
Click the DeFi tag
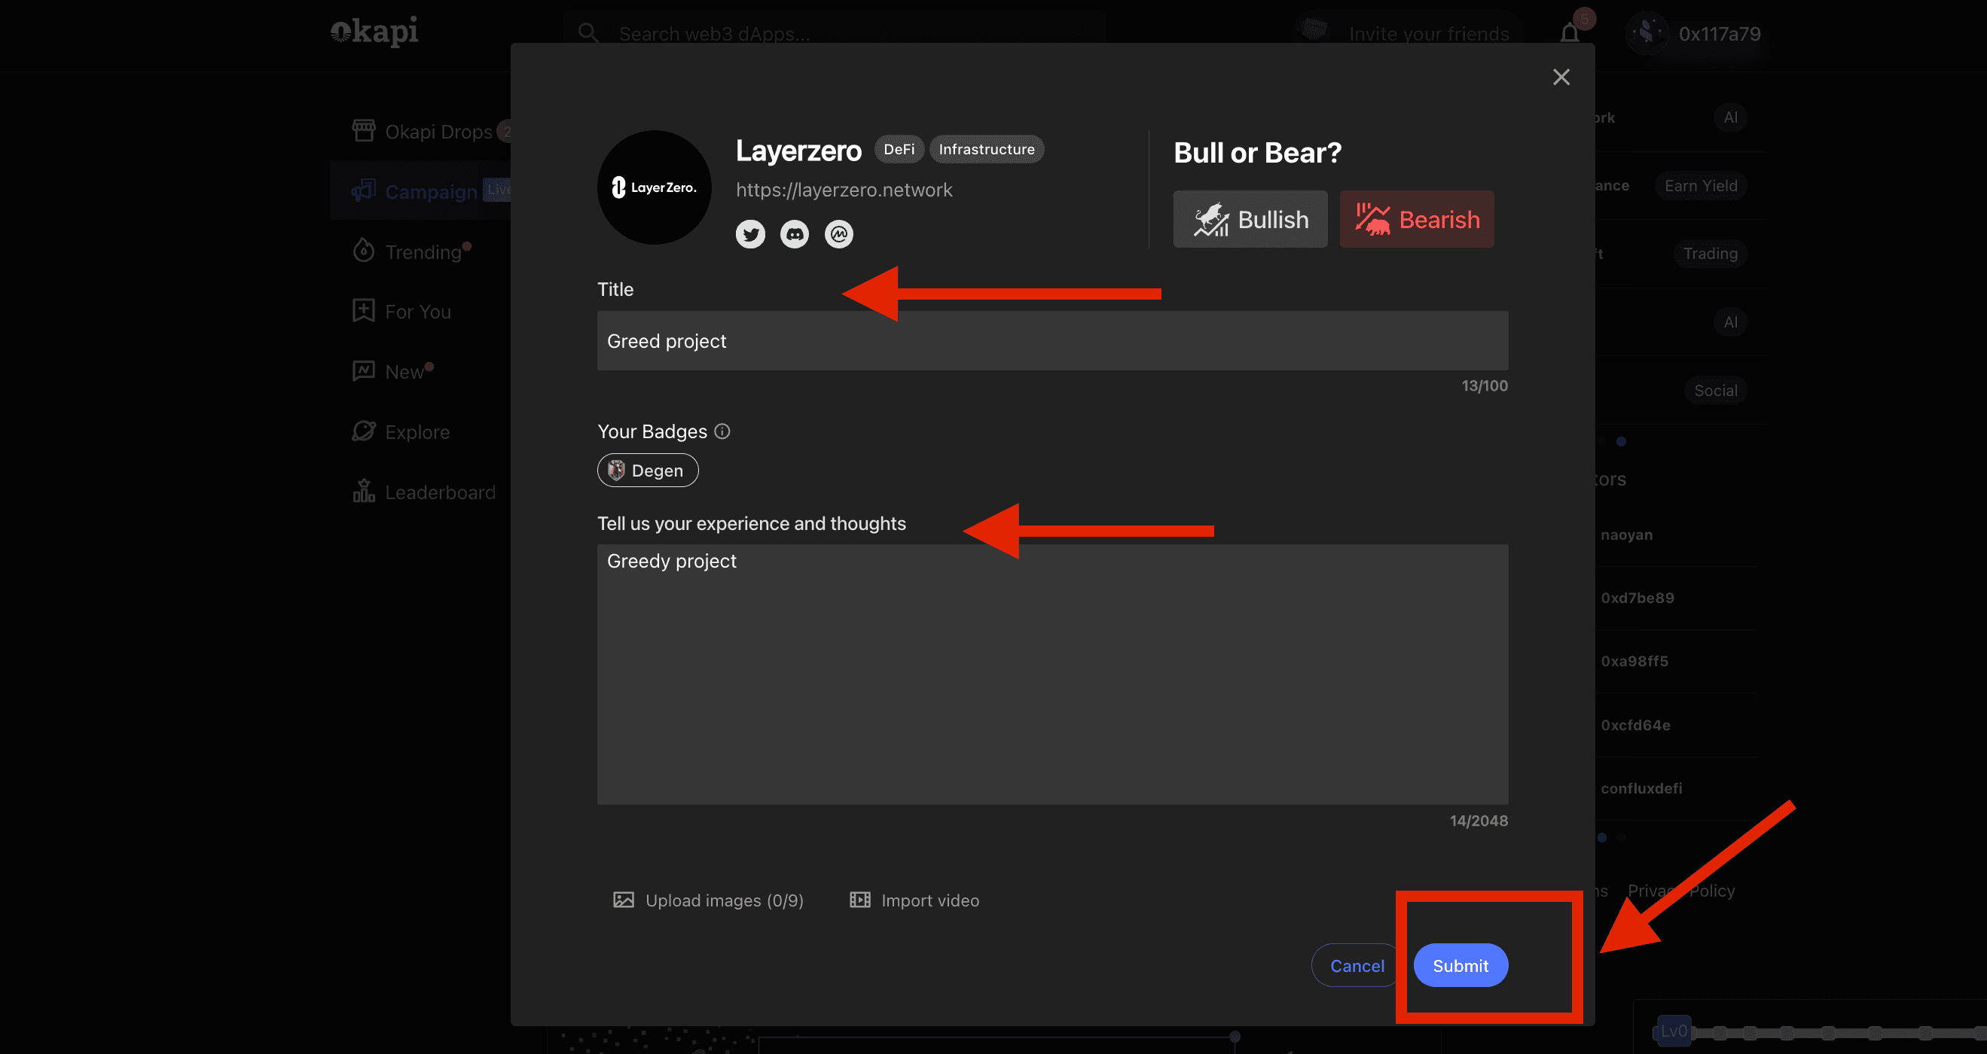[x=899, y=149]
